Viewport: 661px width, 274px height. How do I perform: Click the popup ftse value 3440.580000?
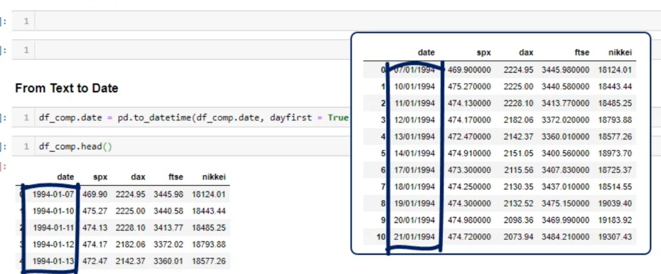tap(566, 87)
